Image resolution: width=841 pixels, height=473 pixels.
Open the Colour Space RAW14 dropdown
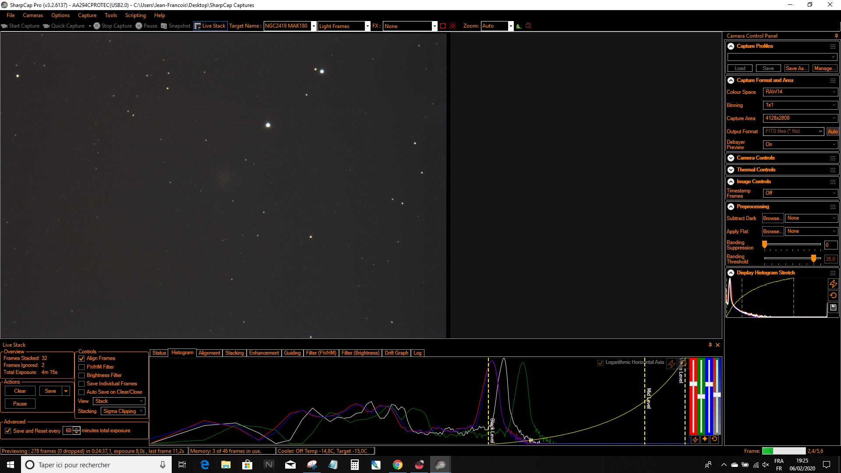point(800,92)
